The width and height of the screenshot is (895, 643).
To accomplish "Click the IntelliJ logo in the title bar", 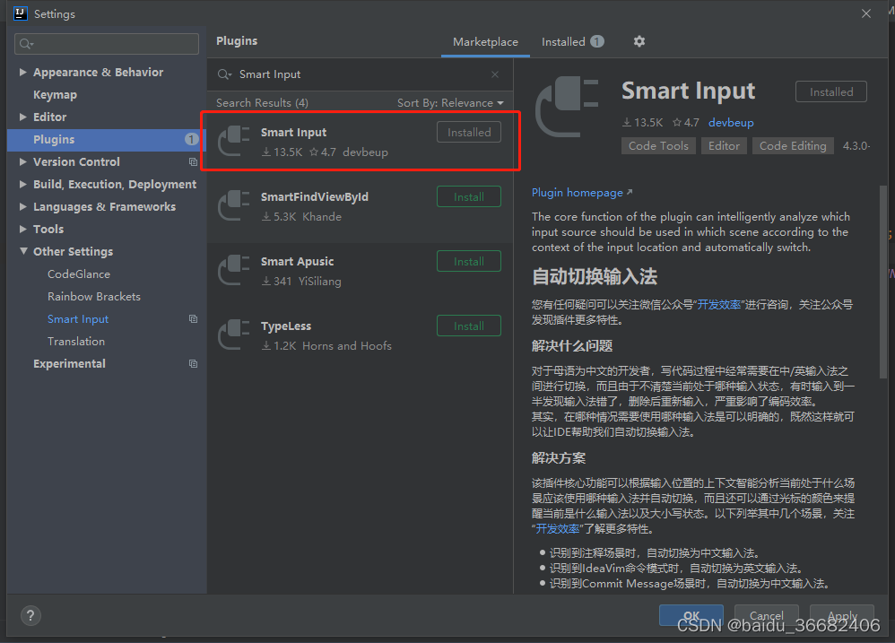I will (x=20, y=13).
